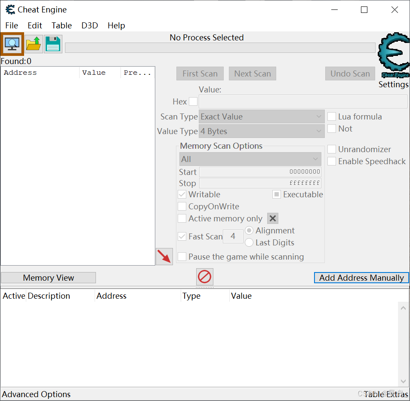
Task: Toggle the Fast Scan checkbox
Action: (x=182, y=236)
